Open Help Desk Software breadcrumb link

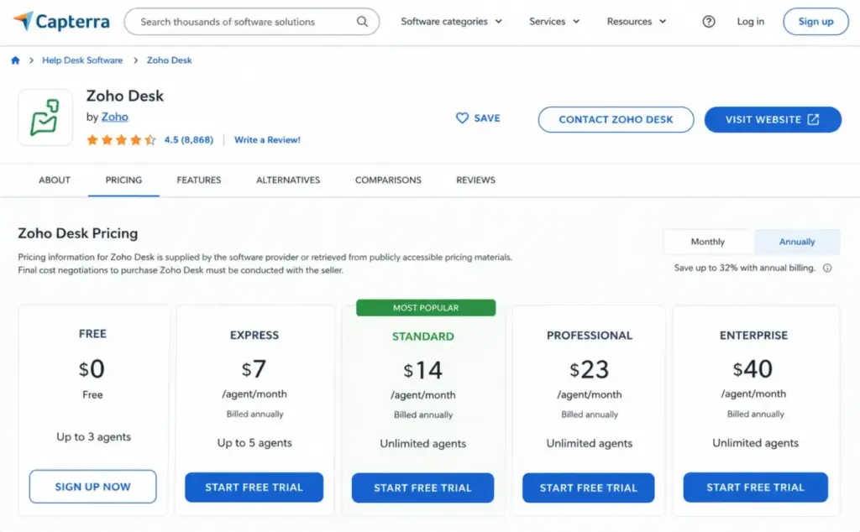tap(82, 60)
